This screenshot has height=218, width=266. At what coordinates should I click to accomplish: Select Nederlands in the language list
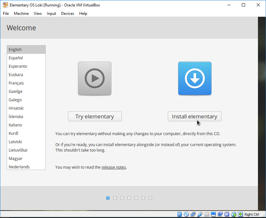coord(26,166)
